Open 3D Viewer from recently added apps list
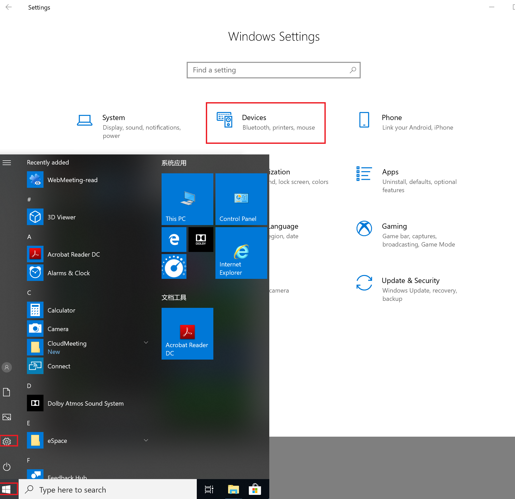This screenshot has height=499, width=515. click(x=61, y=217)
